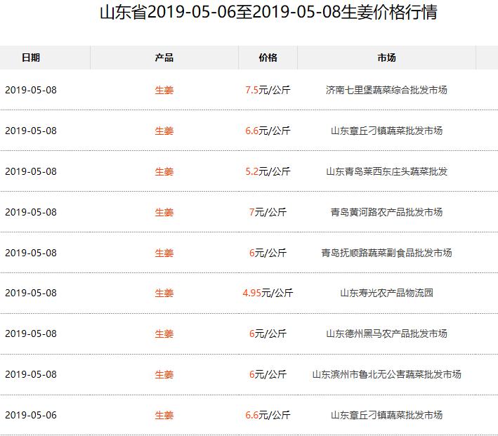Select the page title 山东省生姜价格行情
This screenshot has height=436, width=498.
(268, 13)
